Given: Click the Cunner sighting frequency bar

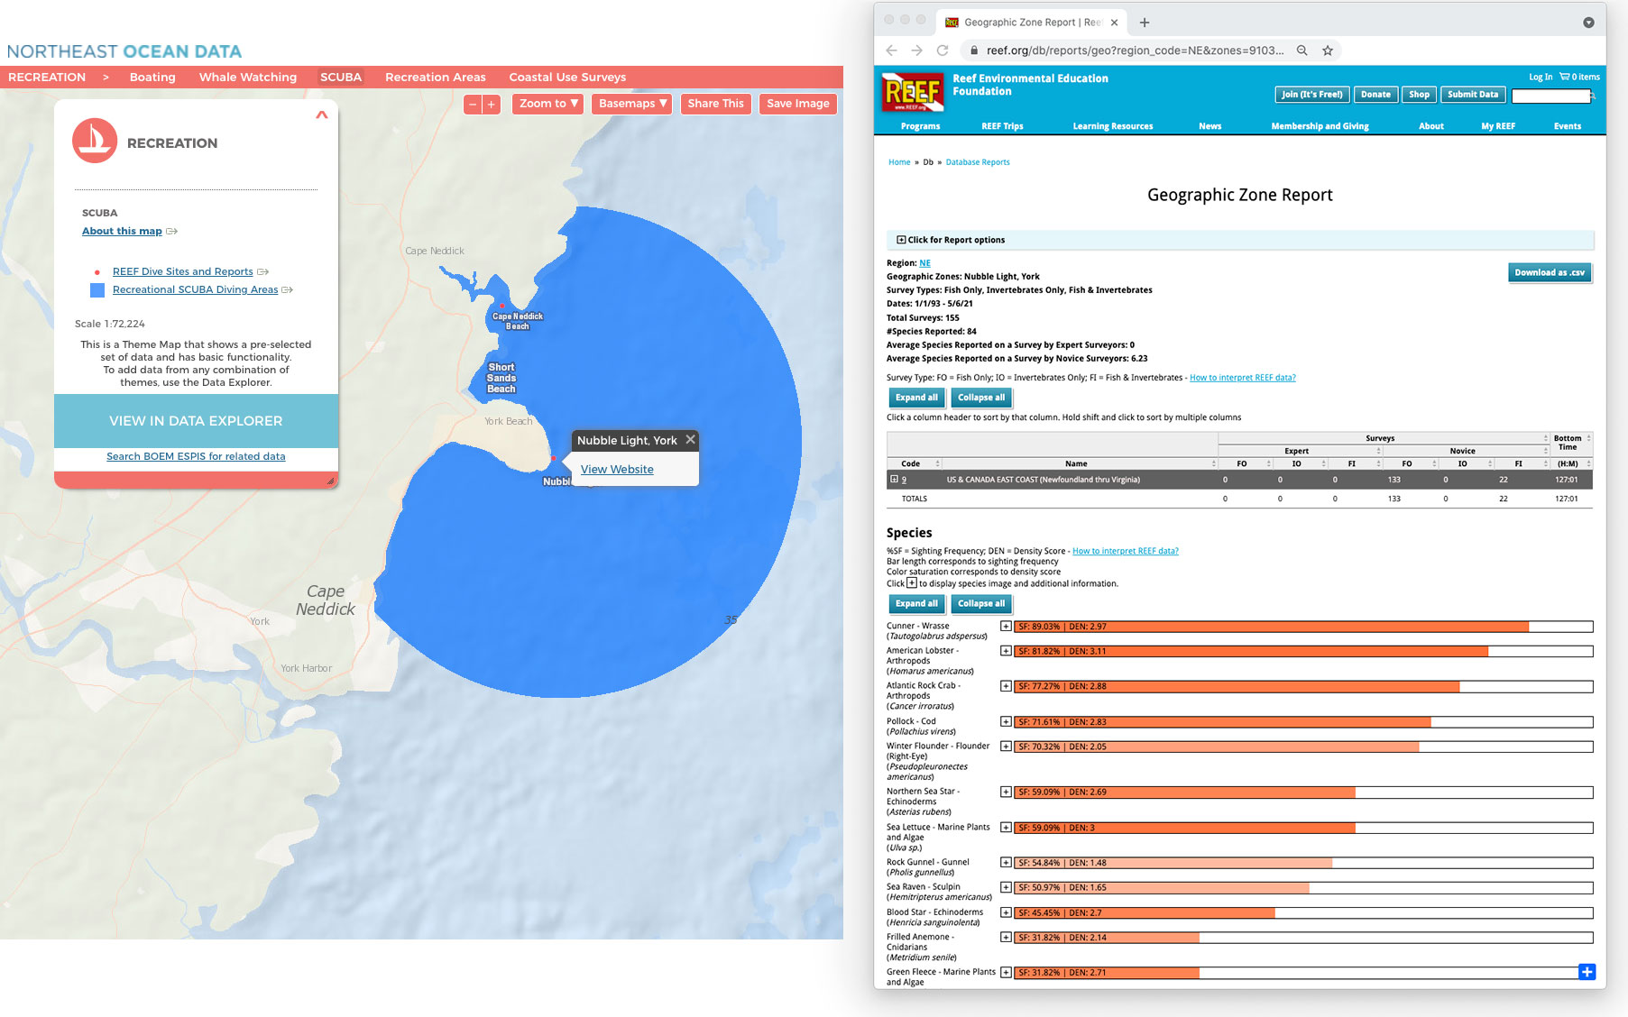Looking at the screenshot, I should point(1303,627).
